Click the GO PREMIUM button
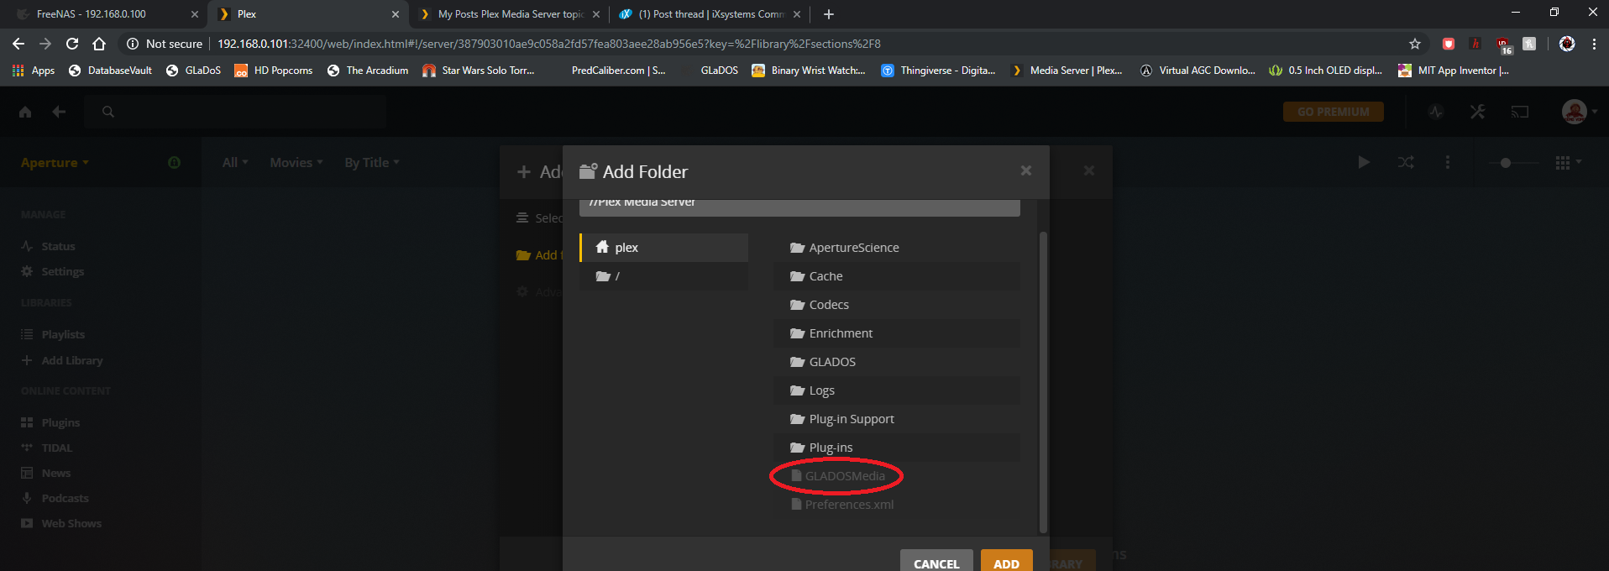 pyautogui.click(x=1334, y=112)
